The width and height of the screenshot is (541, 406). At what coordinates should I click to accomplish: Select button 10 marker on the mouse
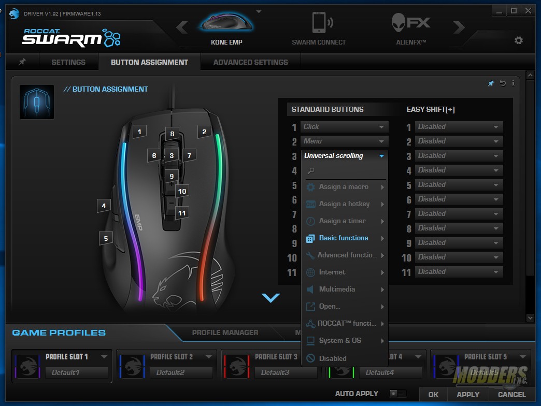point(182,191)
